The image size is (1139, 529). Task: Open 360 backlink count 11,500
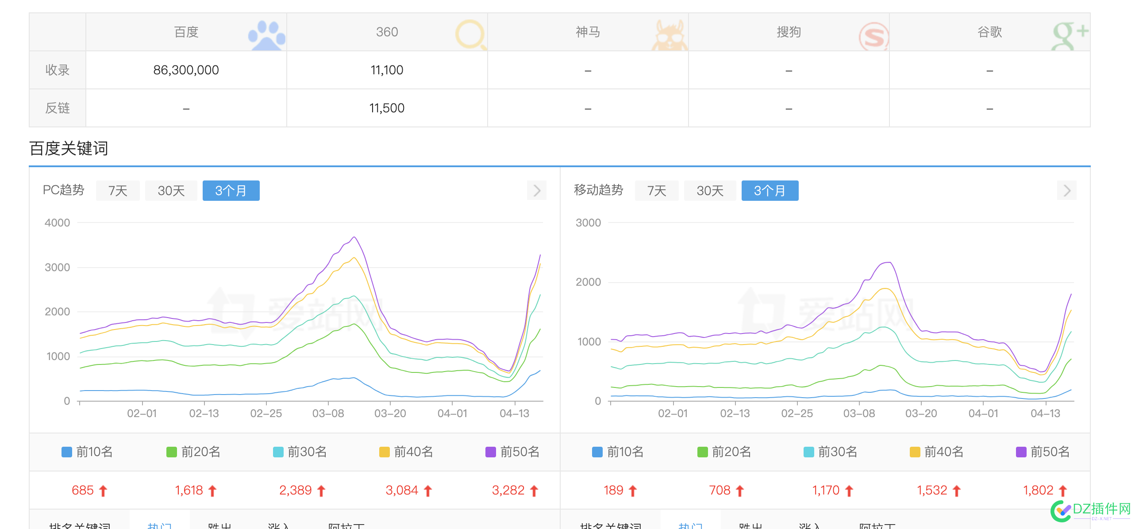click(x=387, y=108)
